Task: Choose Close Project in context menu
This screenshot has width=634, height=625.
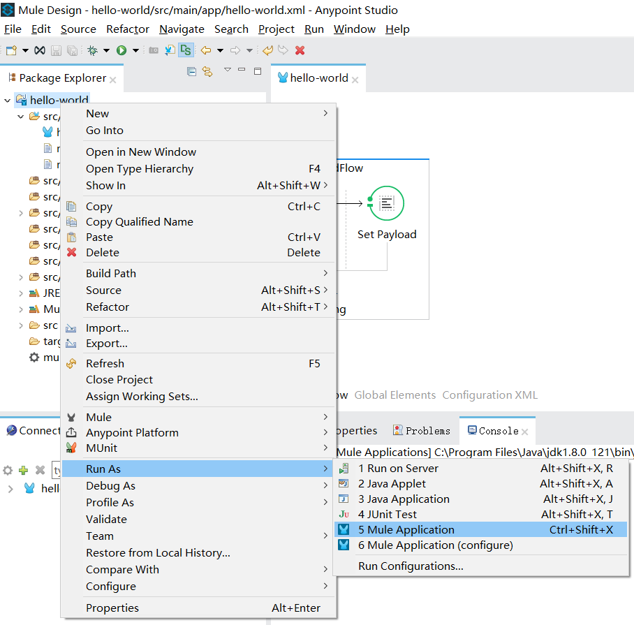Action: (x=199, y=380)
